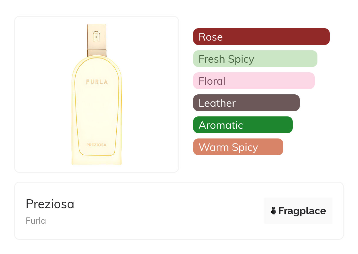Select the Rose accord bar
Screen dimensions: 358x254
[x=261, y=37]
